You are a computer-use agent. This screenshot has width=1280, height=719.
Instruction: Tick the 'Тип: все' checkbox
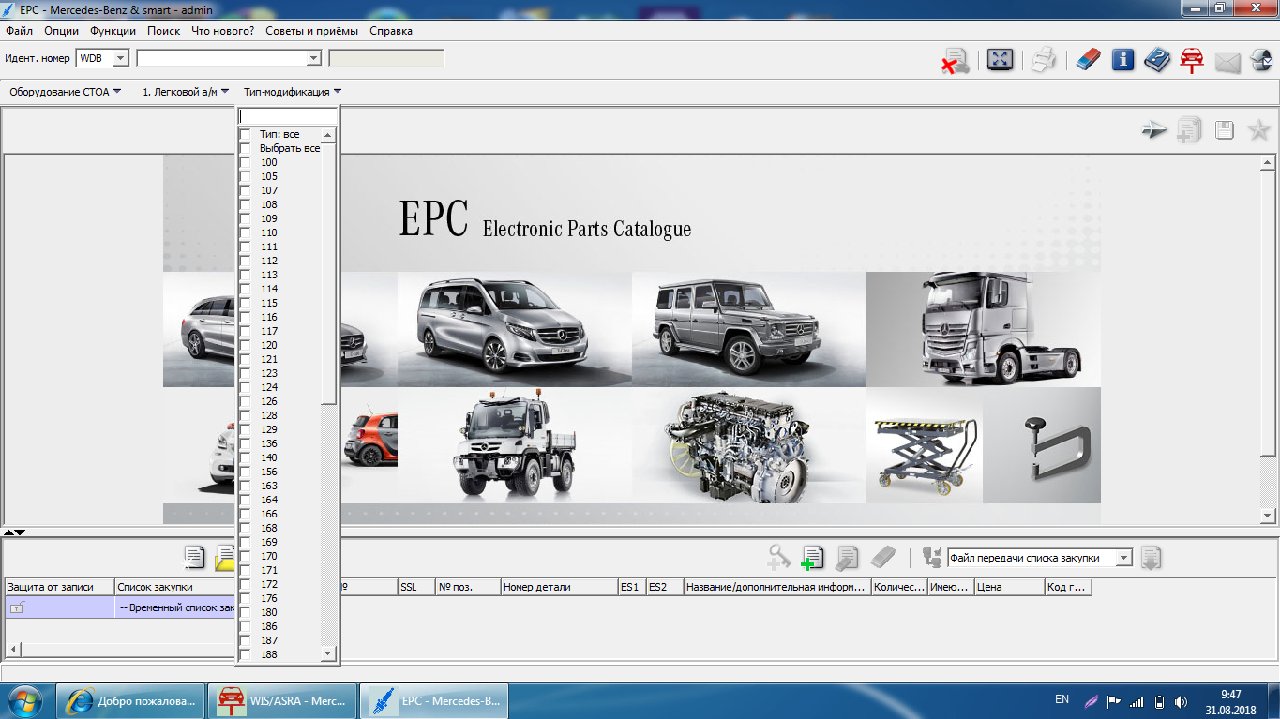pos(246,135)
